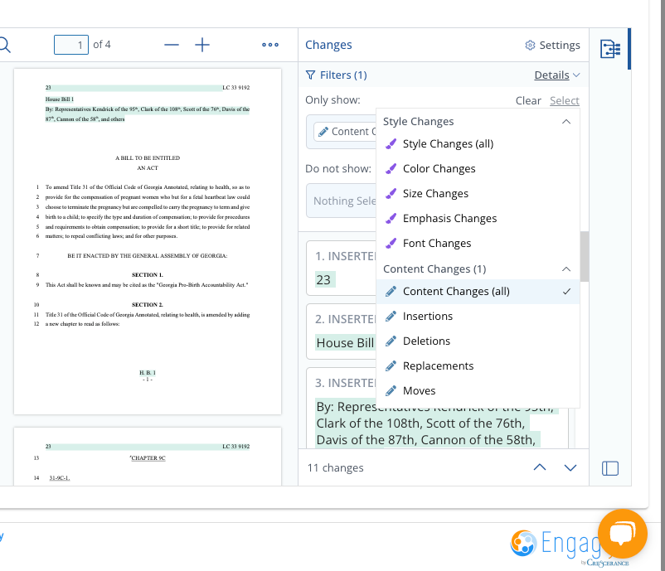Open the changes list panel icon
Image resolution: width=665 pixels, height=571 pixels.
[x=610, y=49]
